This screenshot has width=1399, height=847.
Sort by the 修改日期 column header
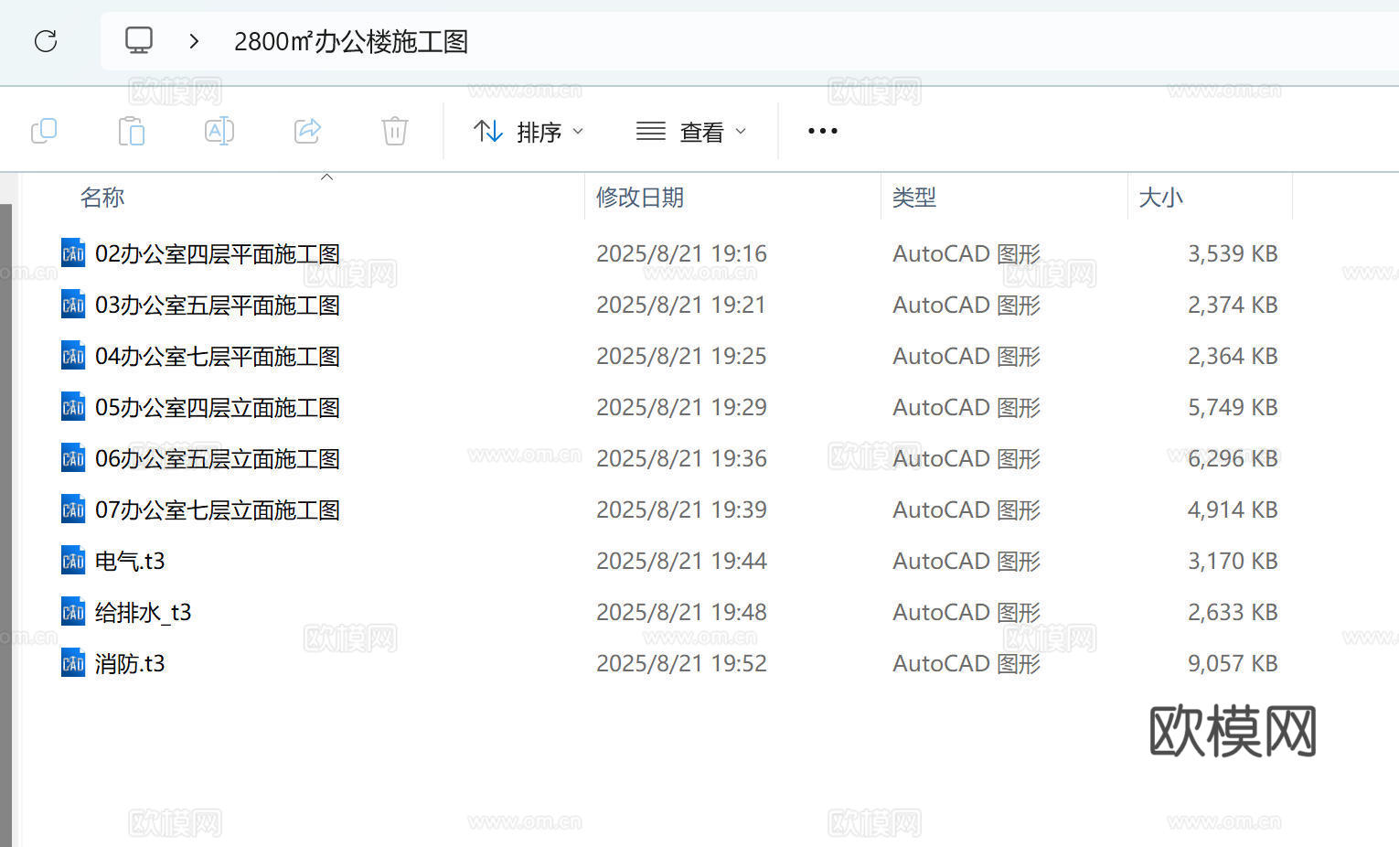640,198
